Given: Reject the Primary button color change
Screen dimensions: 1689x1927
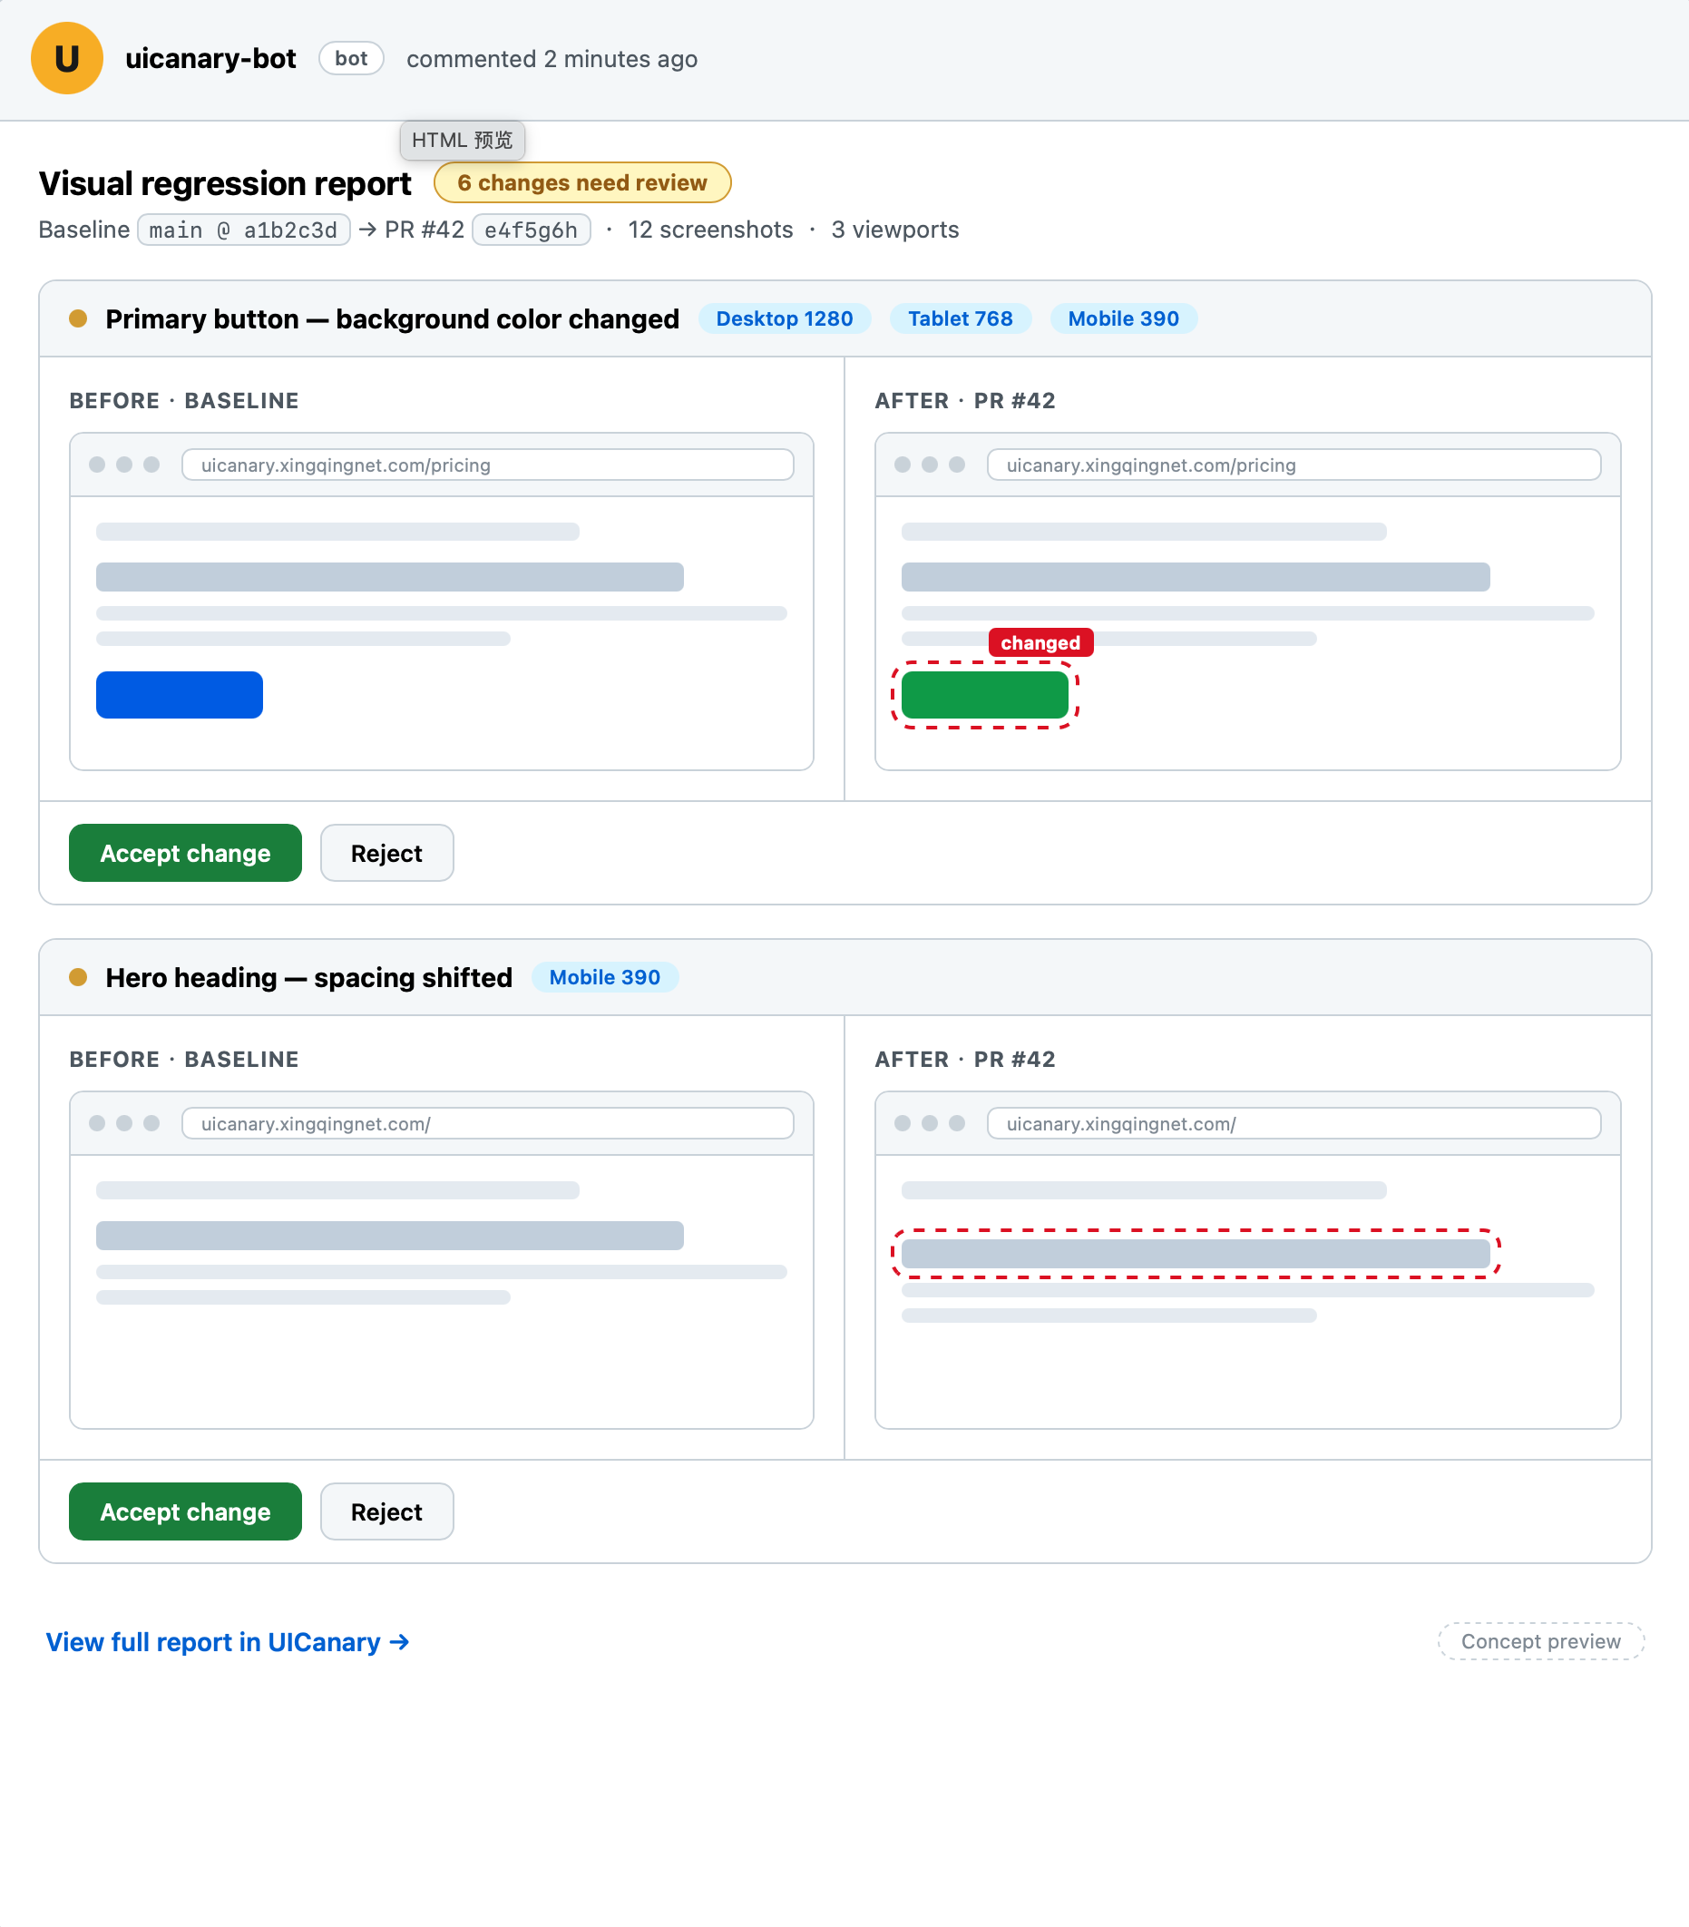Looking at the screenshot, I should [x=386, y=853].
